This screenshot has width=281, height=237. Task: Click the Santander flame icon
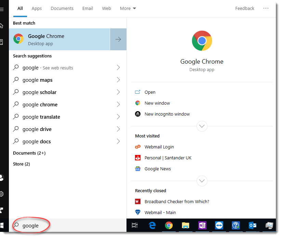pos(137,158)
